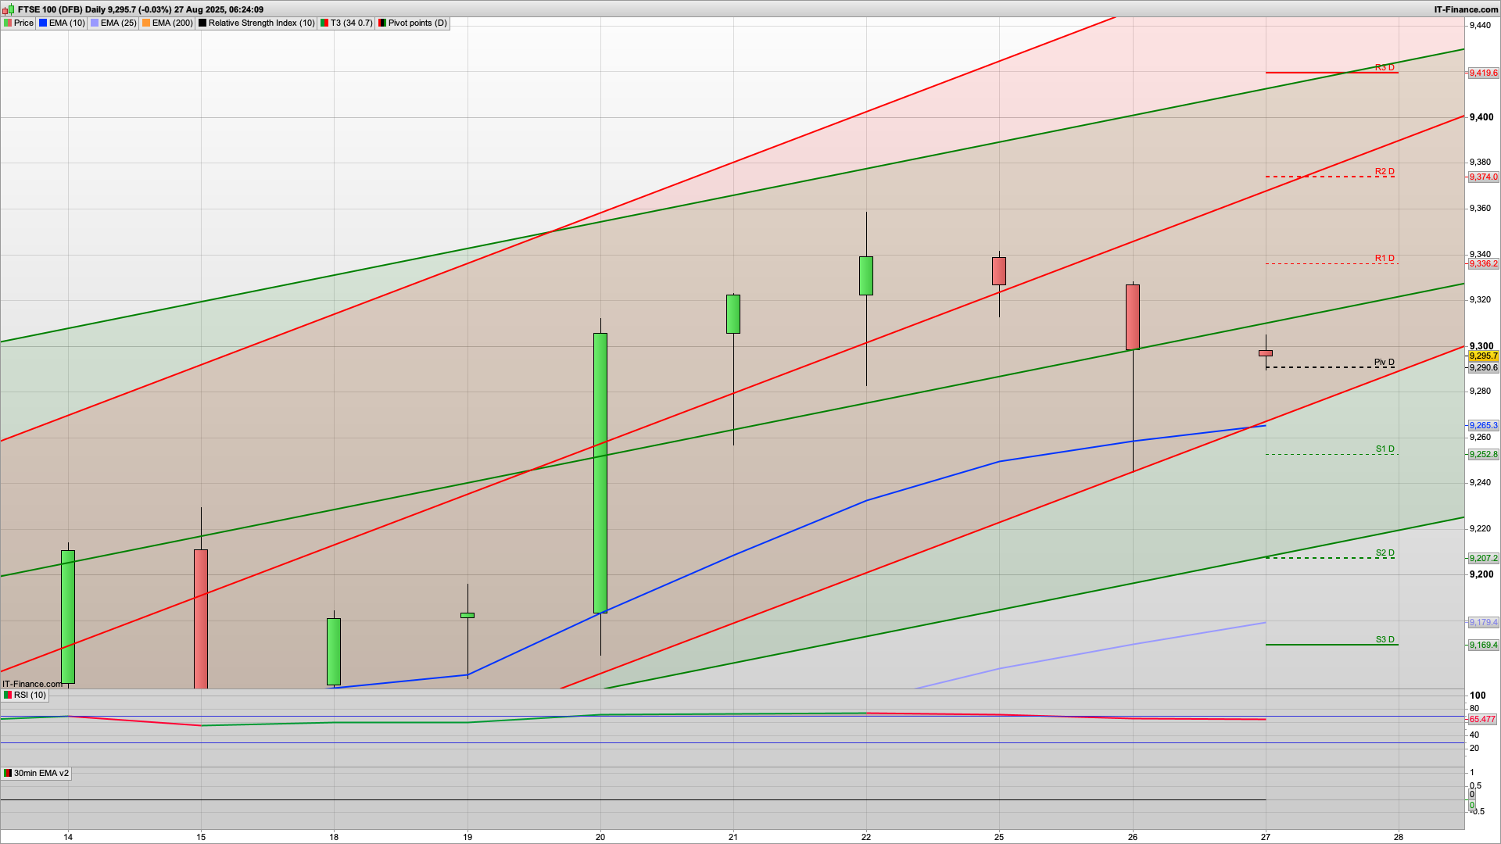Select the S1 D pivot label
Viewport: 1501px width, 844px height.
[1385, 449]
